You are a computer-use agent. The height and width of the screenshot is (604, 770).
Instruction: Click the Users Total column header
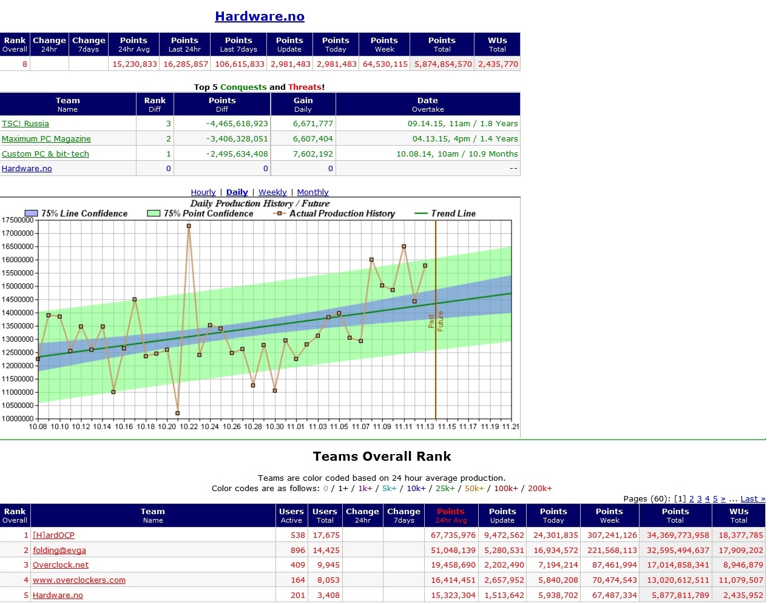click(325, 515)
